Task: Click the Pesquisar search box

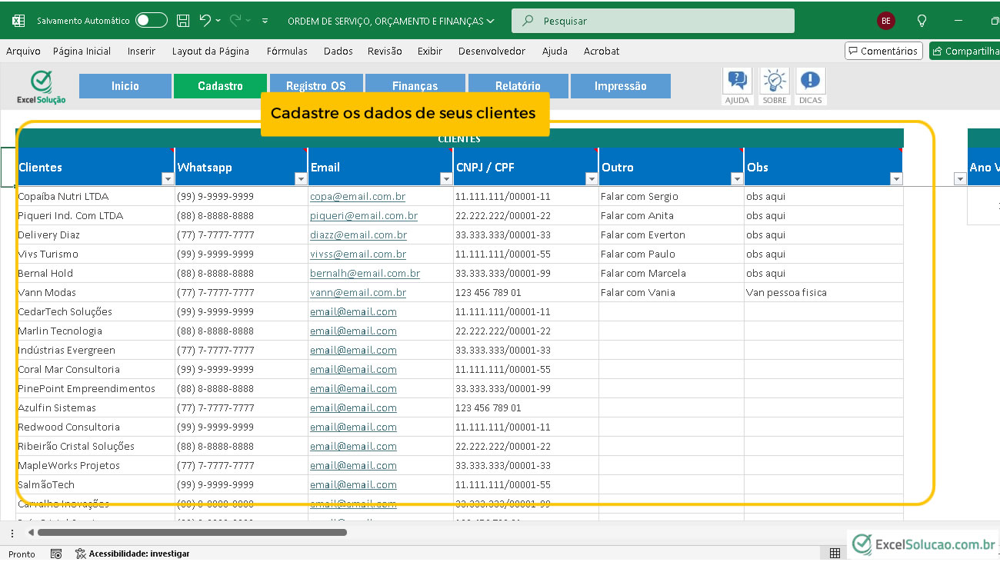Action: pyautogui.click(x=653, y=21)
